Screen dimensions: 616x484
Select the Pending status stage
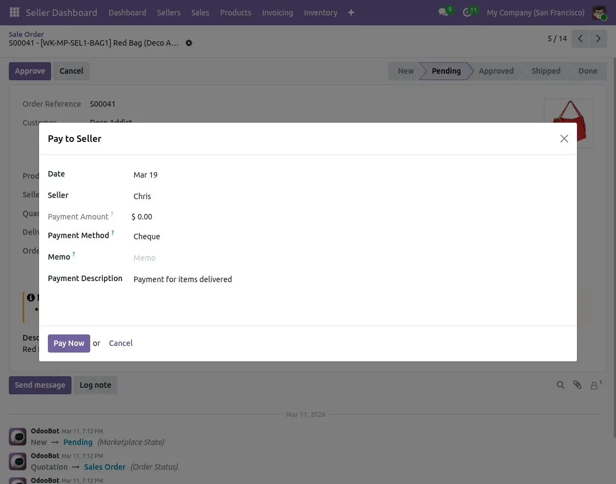[x=446, y=71]
